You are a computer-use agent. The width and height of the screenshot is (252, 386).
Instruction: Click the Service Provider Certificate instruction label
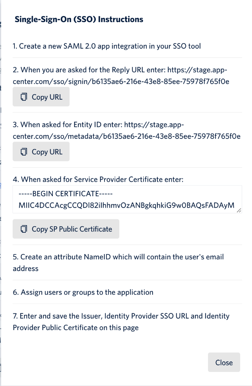coord(98,179)
